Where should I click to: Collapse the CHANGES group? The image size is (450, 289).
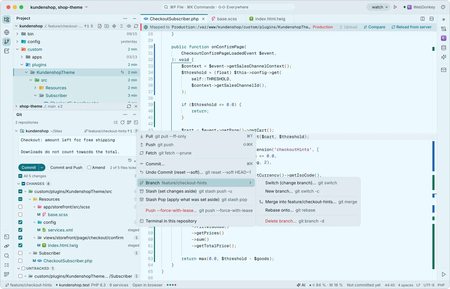pos(19,184)
